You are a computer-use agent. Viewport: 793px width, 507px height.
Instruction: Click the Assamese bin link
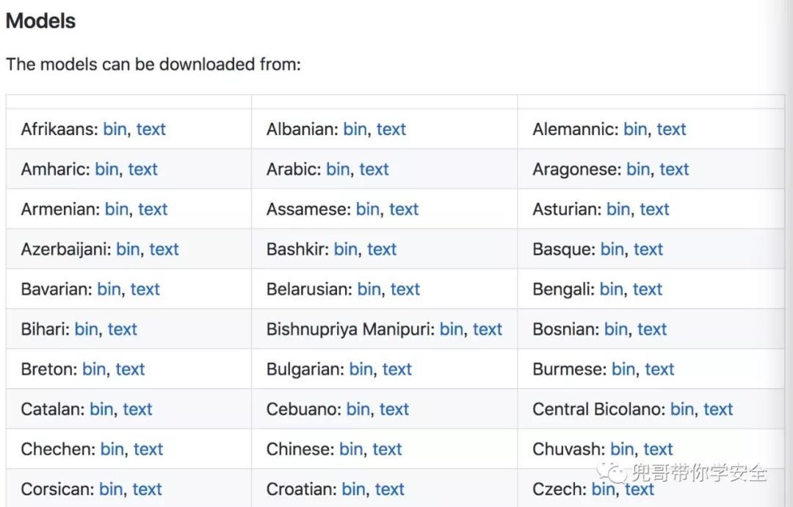pos(368,209)
